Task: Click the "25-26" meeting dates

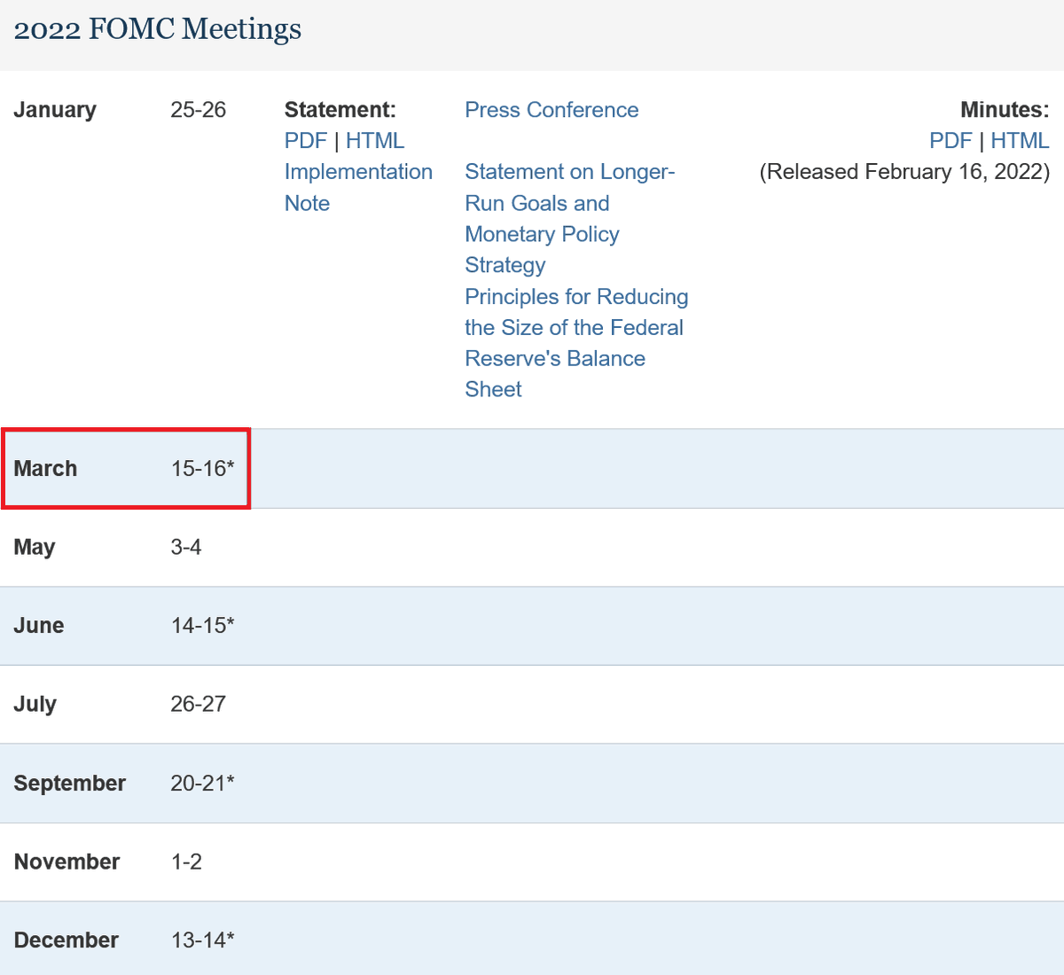Action: click(199, 110)
